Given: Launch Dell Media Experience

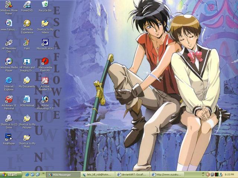Looking at the screenshot, I should (x=27, y=27).
